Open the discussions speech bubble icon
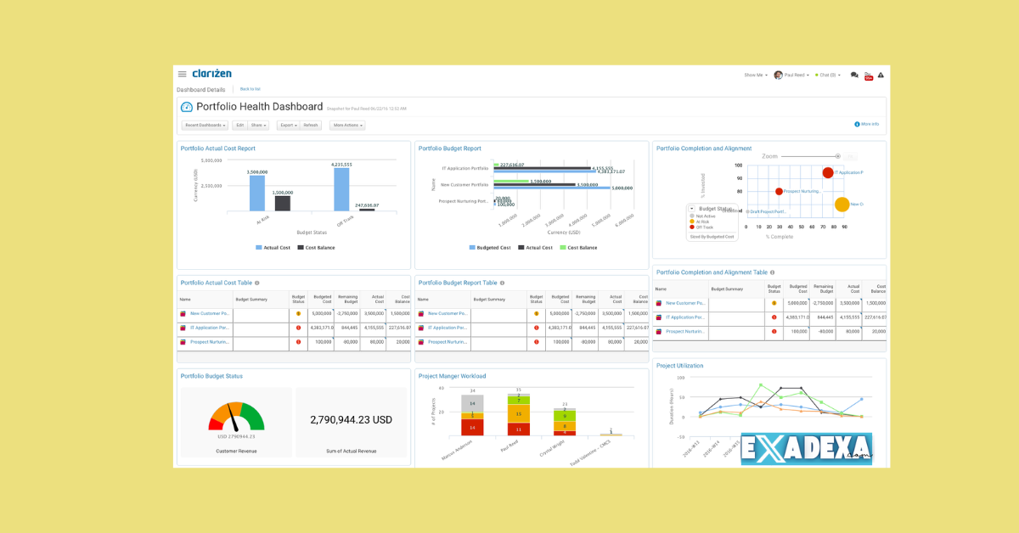The image size is (1019, 533). [854, 76]
